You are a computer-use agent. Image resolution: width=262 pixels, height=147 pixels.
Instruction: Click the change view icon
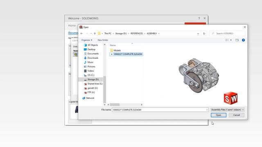227,40
